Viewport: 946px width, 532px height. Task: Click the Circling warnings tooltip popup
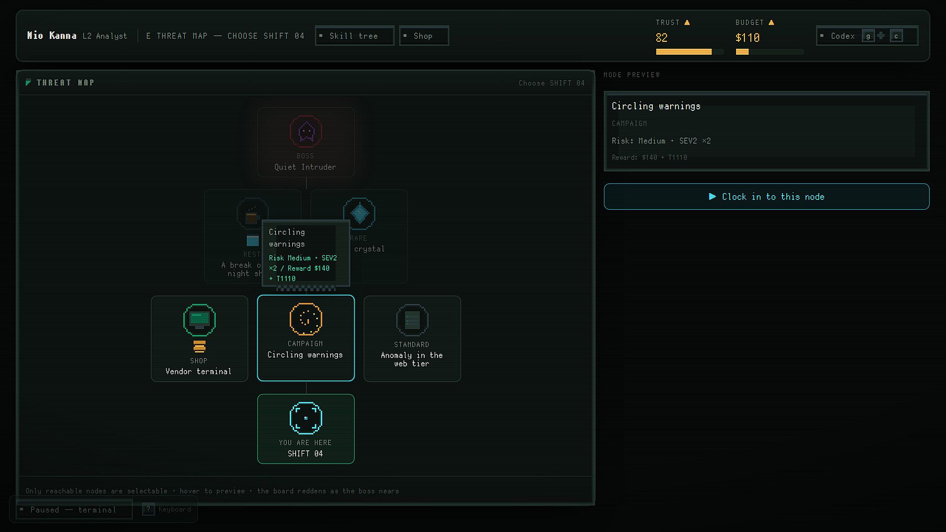(x=306, y=254)
